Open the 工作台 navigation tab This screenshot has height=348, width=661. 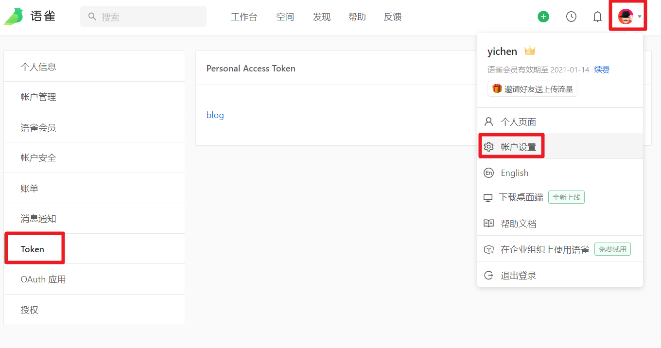(x=244, y=17)
